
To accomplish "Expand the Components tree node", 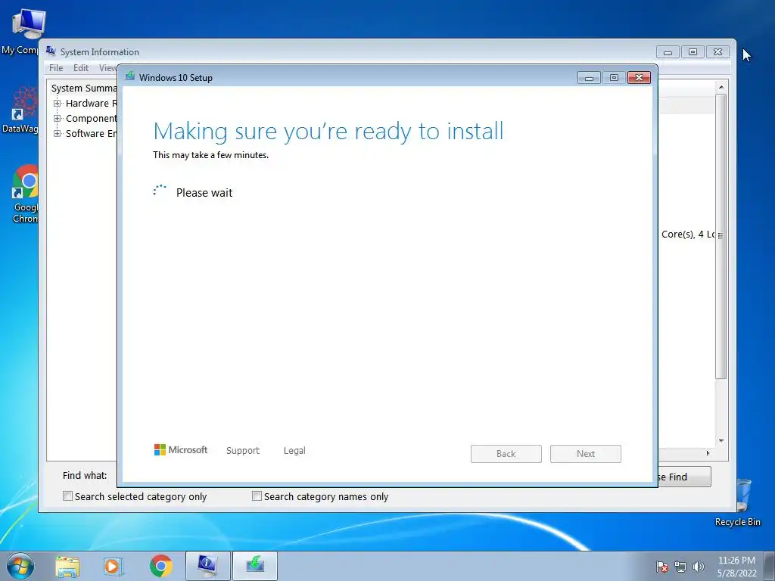I will (58, 119).
